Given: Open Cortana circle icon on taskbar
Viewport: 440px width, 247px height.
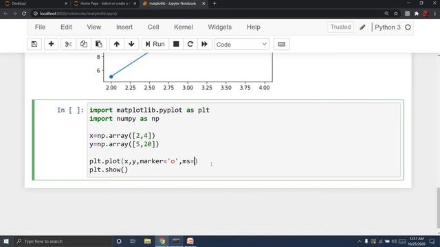Looking at the screenshot, I should (119, 241).
